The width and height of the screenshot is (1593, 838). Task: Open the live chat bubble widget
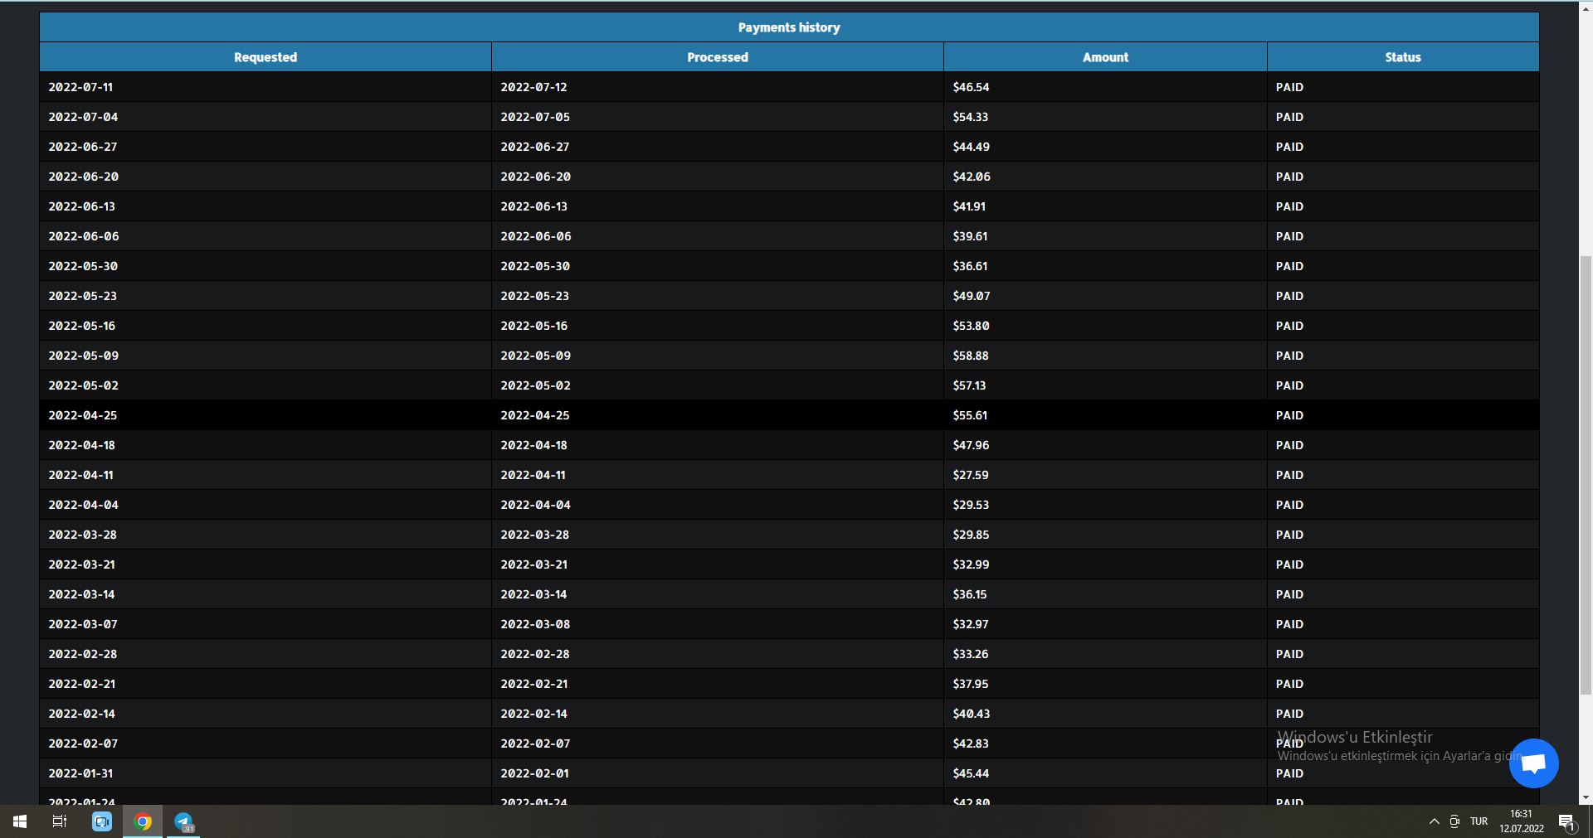point(1533,763)
